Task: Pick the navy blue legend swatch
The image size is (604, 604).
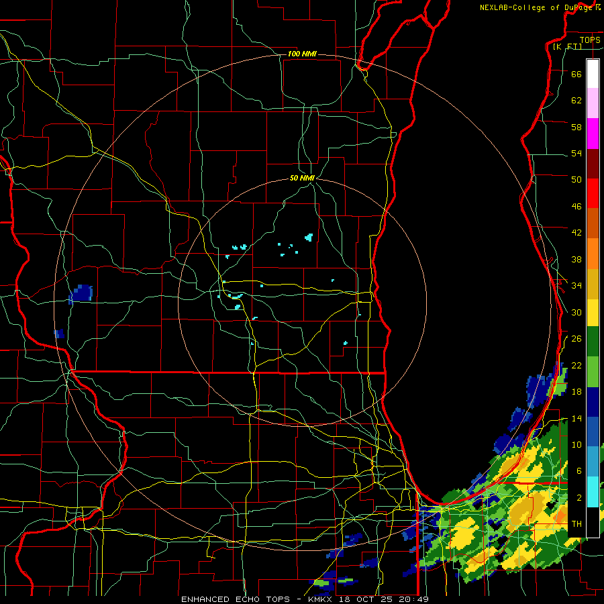Action: (593, 402)
